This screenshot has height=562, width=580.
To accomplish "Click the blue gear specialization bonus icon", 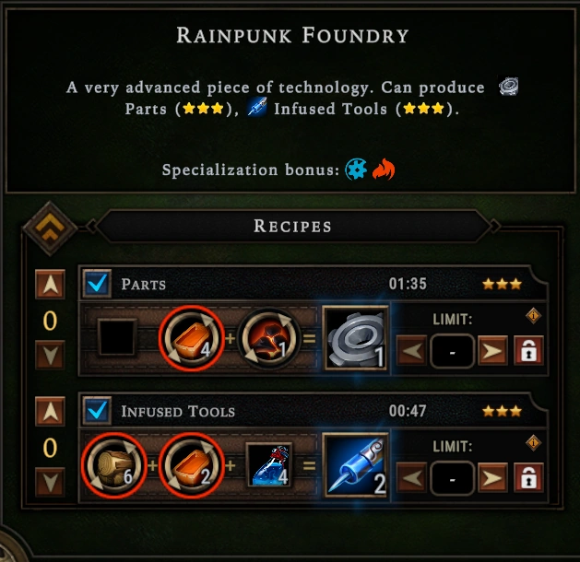I will 356,170.
